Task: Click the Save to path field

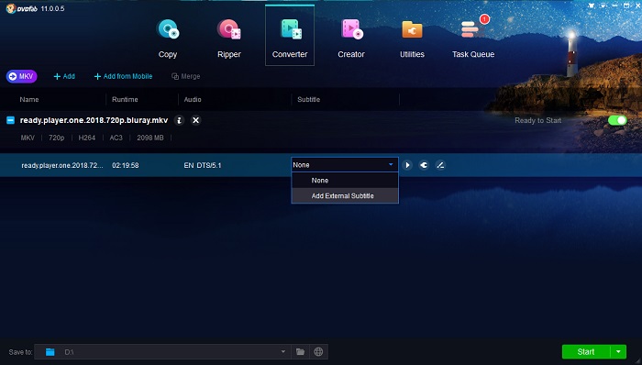Action: tap(162, 352)
